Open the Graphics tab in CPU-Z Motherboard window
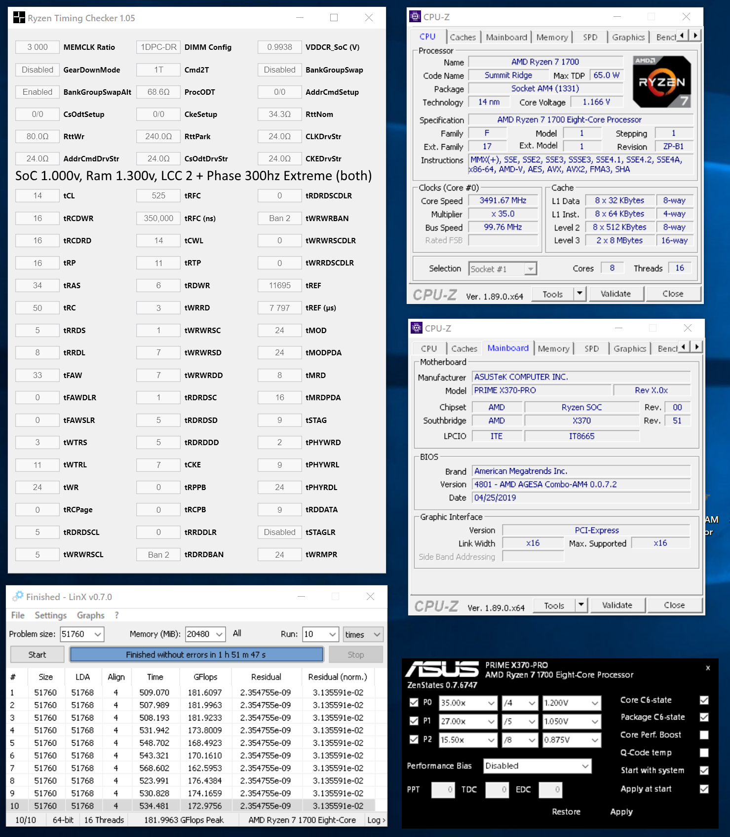This screenshot has width=730, height=837. (630, 348)
